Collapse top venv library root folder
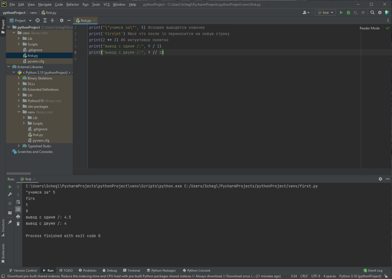This screenshot has height=279, width=392. point(14,33)
